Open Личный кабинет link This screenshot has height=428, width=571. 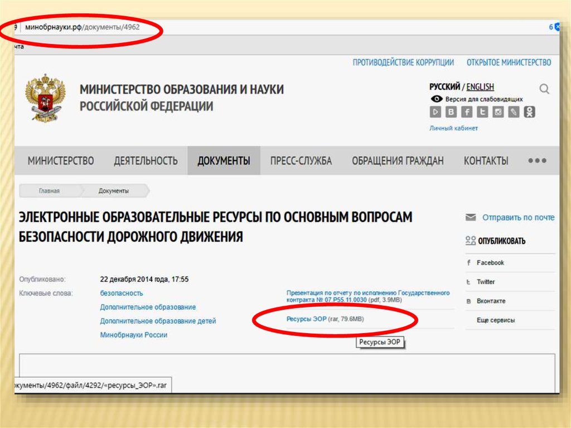pyautogui.click(x=453, y=128)
